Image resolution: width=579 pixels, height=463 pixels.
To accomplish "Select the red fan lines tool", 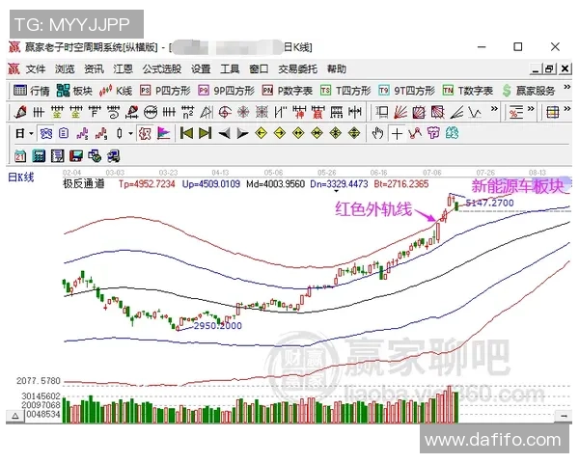I will tap(400, 112).
